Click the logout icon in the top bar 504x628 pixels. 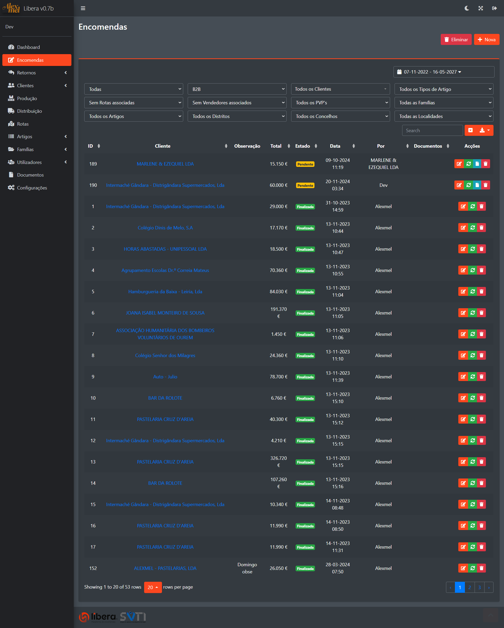[494, 8]
